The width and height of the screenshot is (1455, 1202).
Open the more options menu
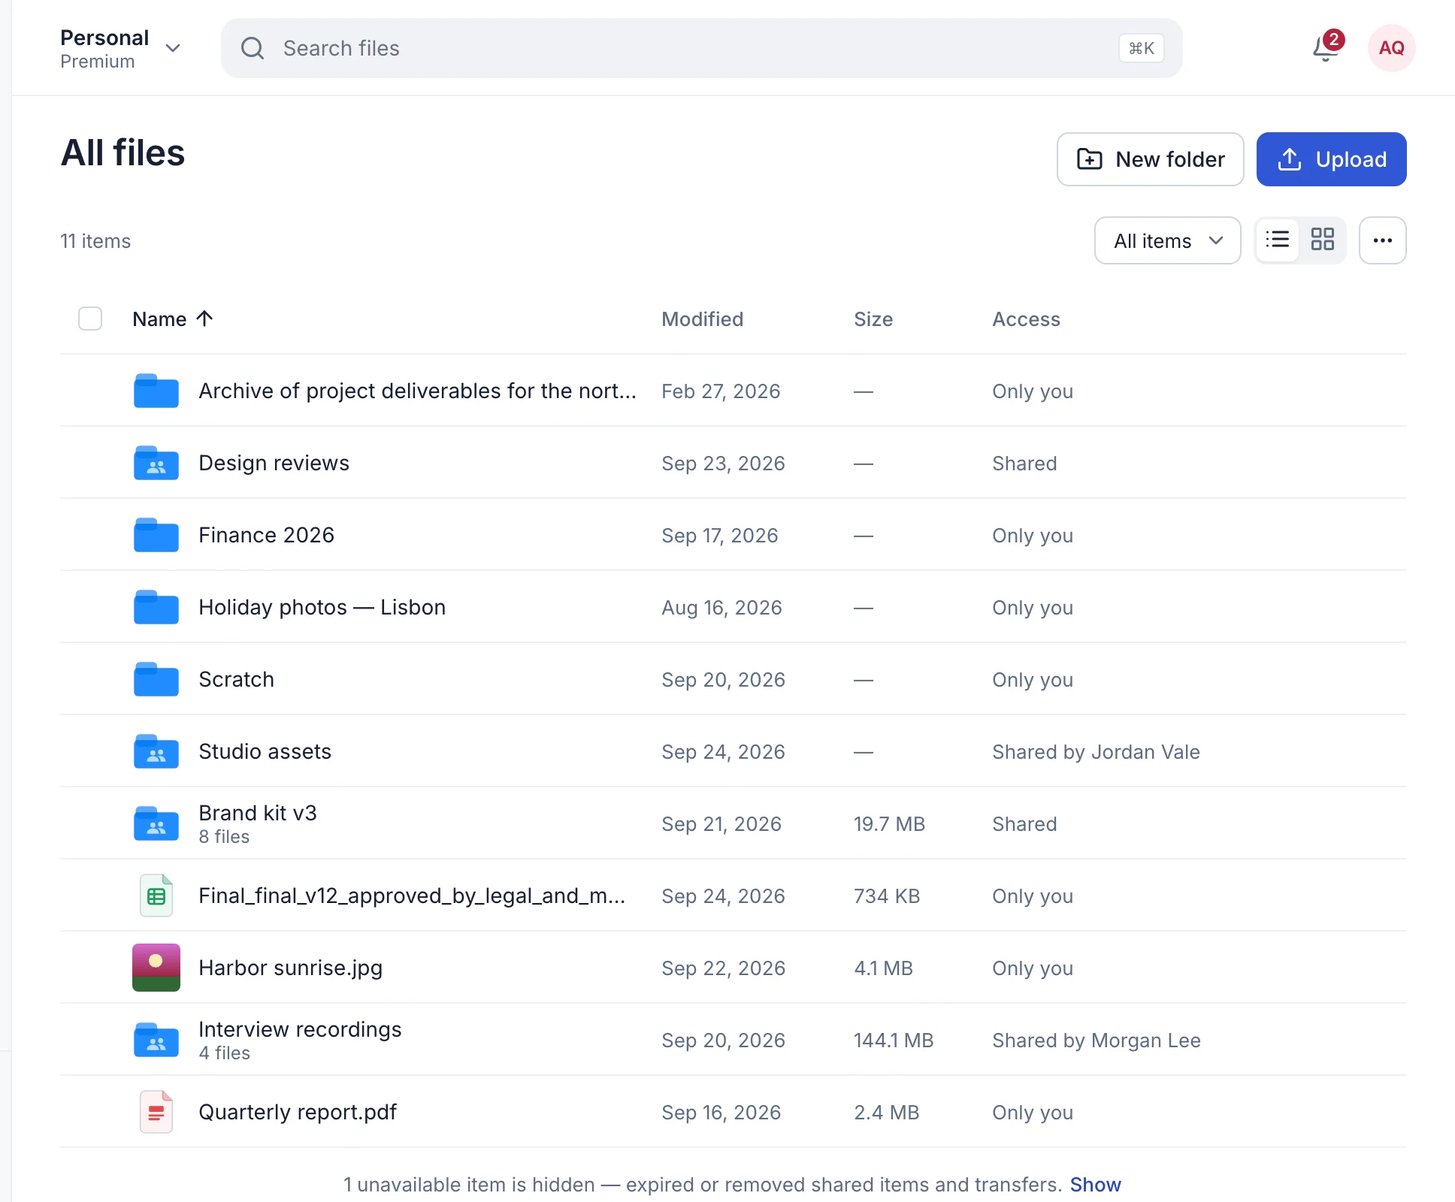(x=1382, y=240)
